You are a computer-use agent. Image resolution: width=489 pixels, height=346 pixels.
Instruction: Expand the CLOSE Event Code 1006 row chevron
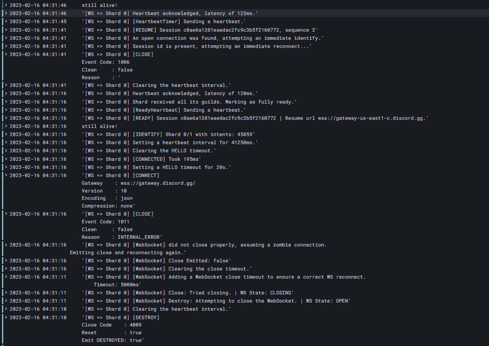coord(6,54)
